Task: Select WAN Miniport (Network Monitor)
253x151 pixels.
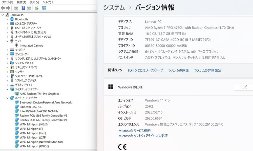Action: [x=41, y=142]
